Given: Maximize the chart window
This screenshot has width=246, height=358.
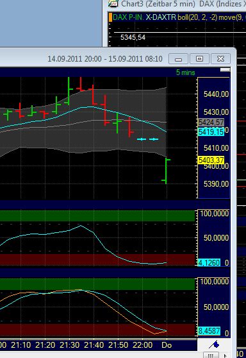Looking at the screenshot, I should (199, 59).
